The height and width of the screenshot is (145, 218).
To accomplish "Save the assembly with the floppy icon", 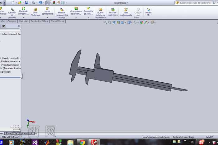I will [x=27, y=2].
